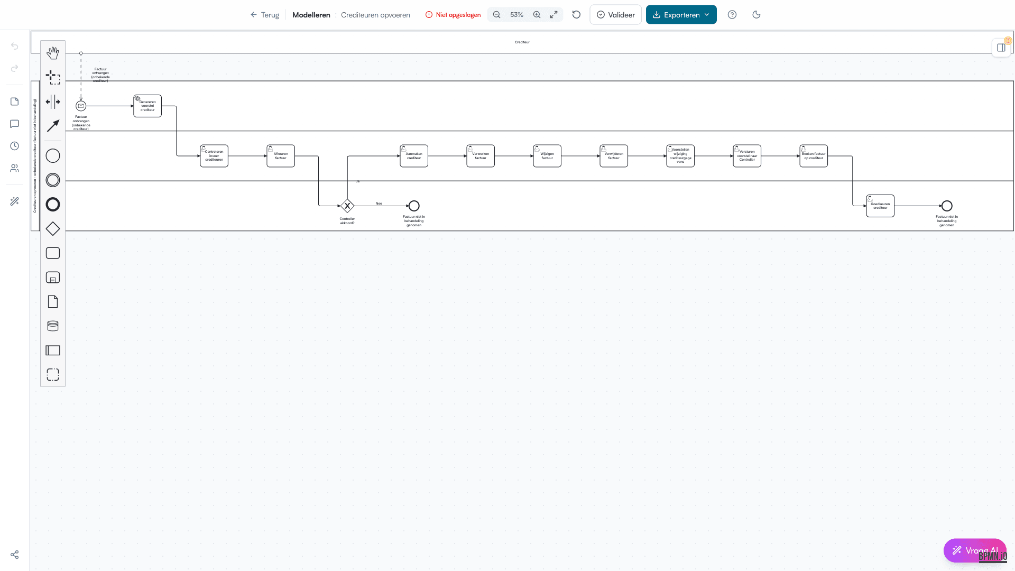This screenshot has height=571, width=1015.
Task: Expand the properties panel on the right
Action: (1001, 47)
